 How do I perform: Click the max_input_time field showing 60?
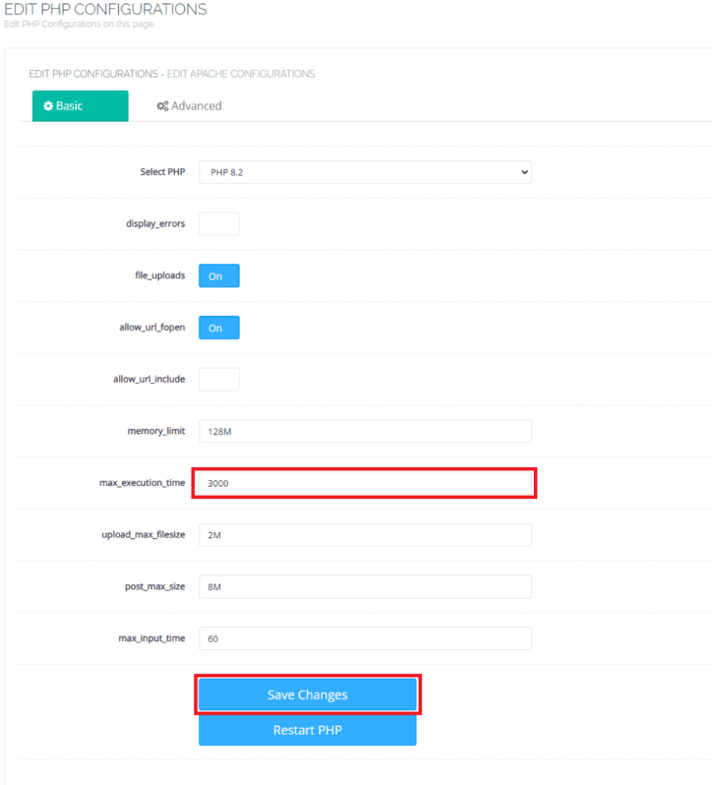tap(365, 638)
